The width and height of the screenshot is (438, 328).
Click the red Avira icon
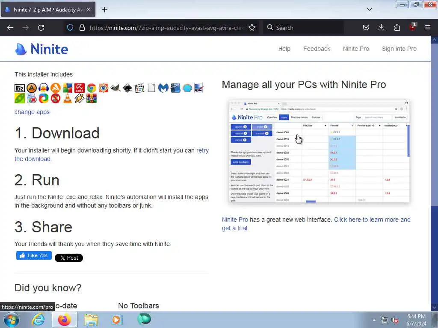[x=79, y=88]
